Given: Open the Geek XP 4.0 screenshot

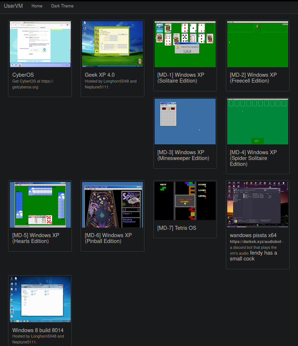Looking at the screenshot, I should 112,44.
